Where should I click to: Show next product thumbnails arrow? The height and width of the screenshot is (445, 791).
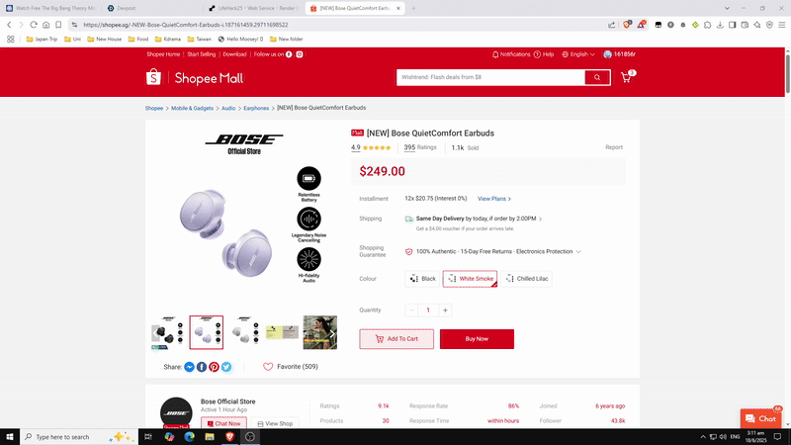click(x=332, y=333)
